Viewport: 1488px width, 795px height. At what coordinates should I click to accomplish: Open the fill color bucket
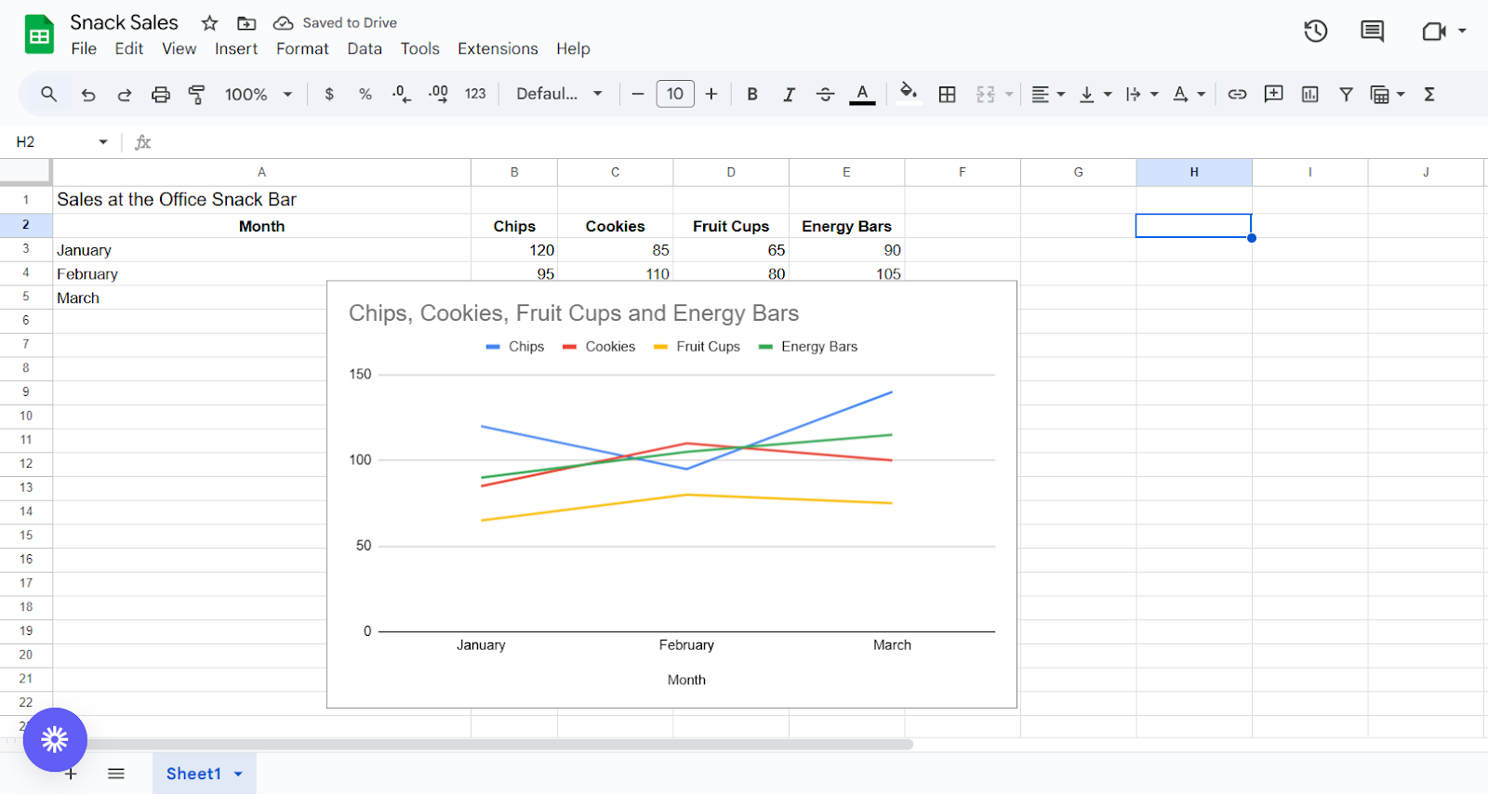[x=909, y=93]
